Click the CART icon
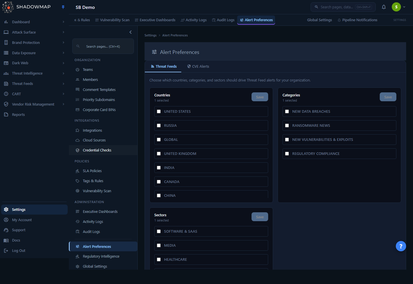The width and height of the screenshot is (413, 284). (6, 94)
